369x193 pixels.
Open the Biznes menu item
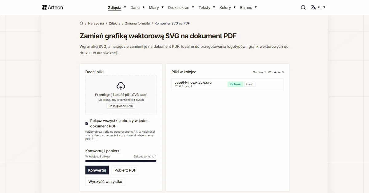click(246, 7)
